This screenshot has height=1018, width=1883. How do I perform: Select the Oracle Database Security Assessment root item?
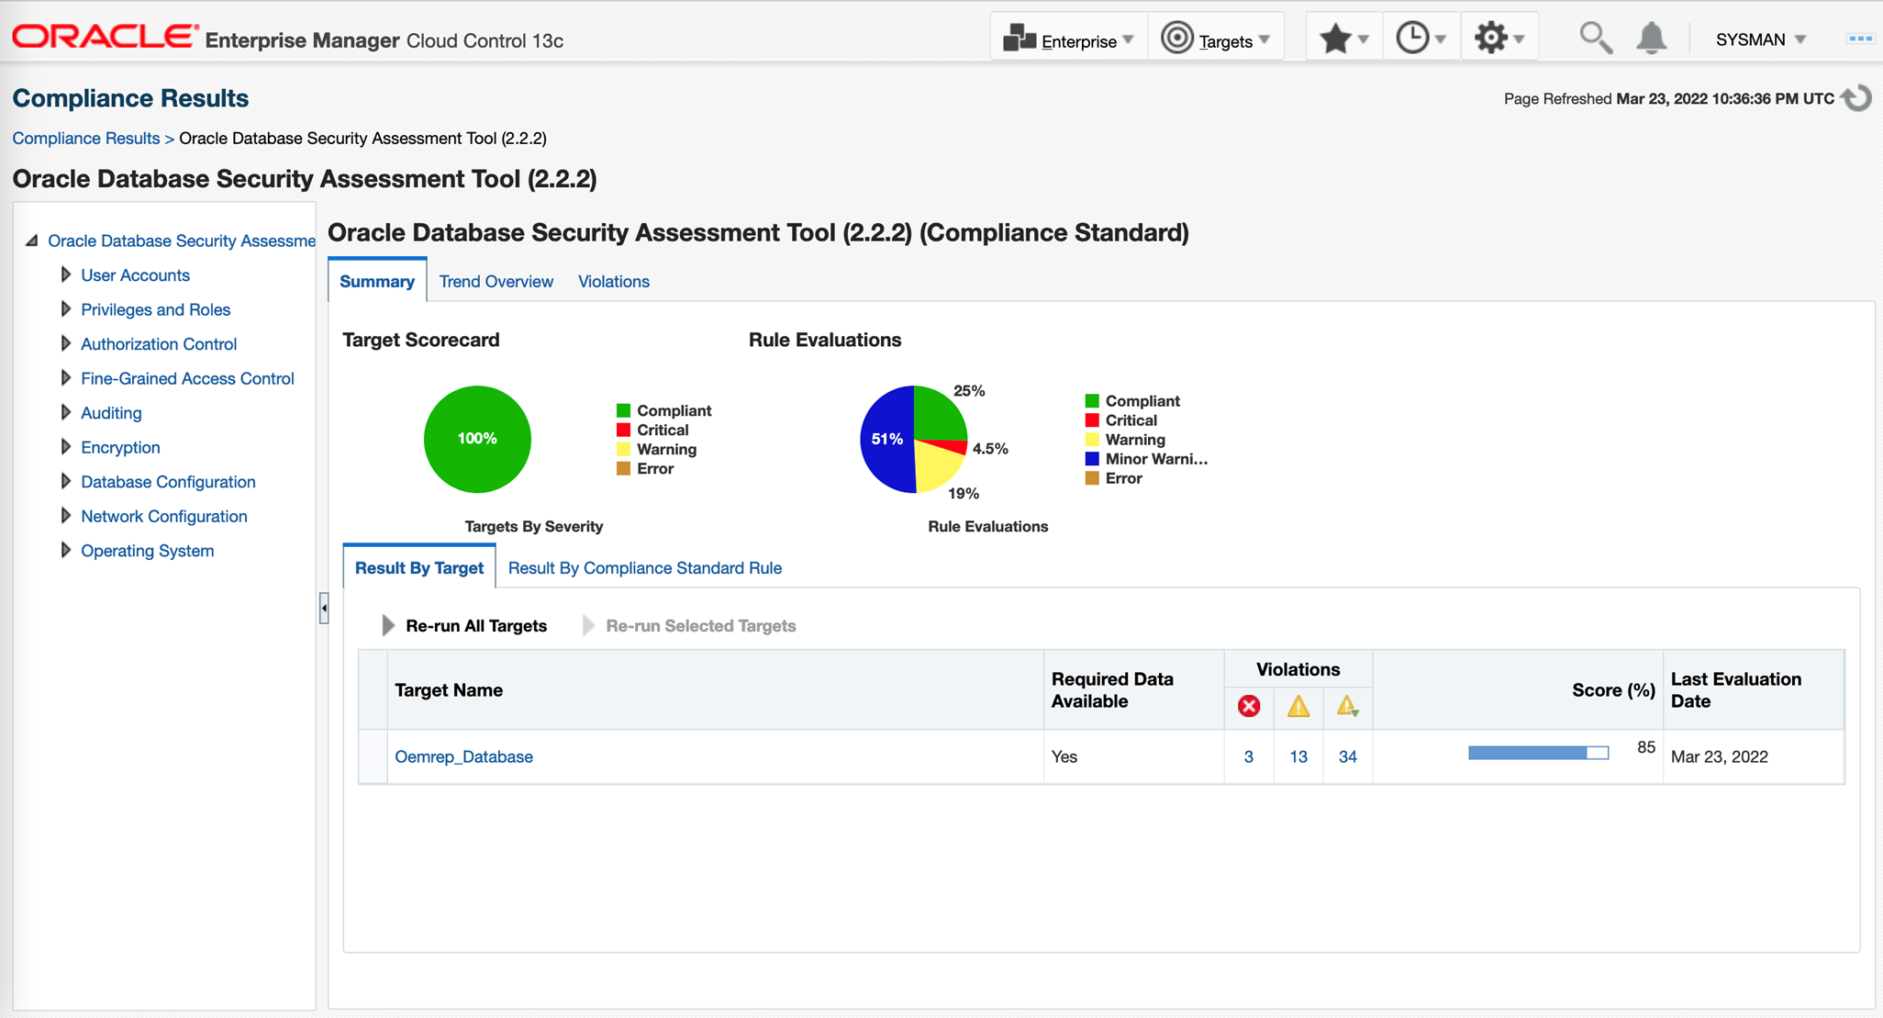182,241
